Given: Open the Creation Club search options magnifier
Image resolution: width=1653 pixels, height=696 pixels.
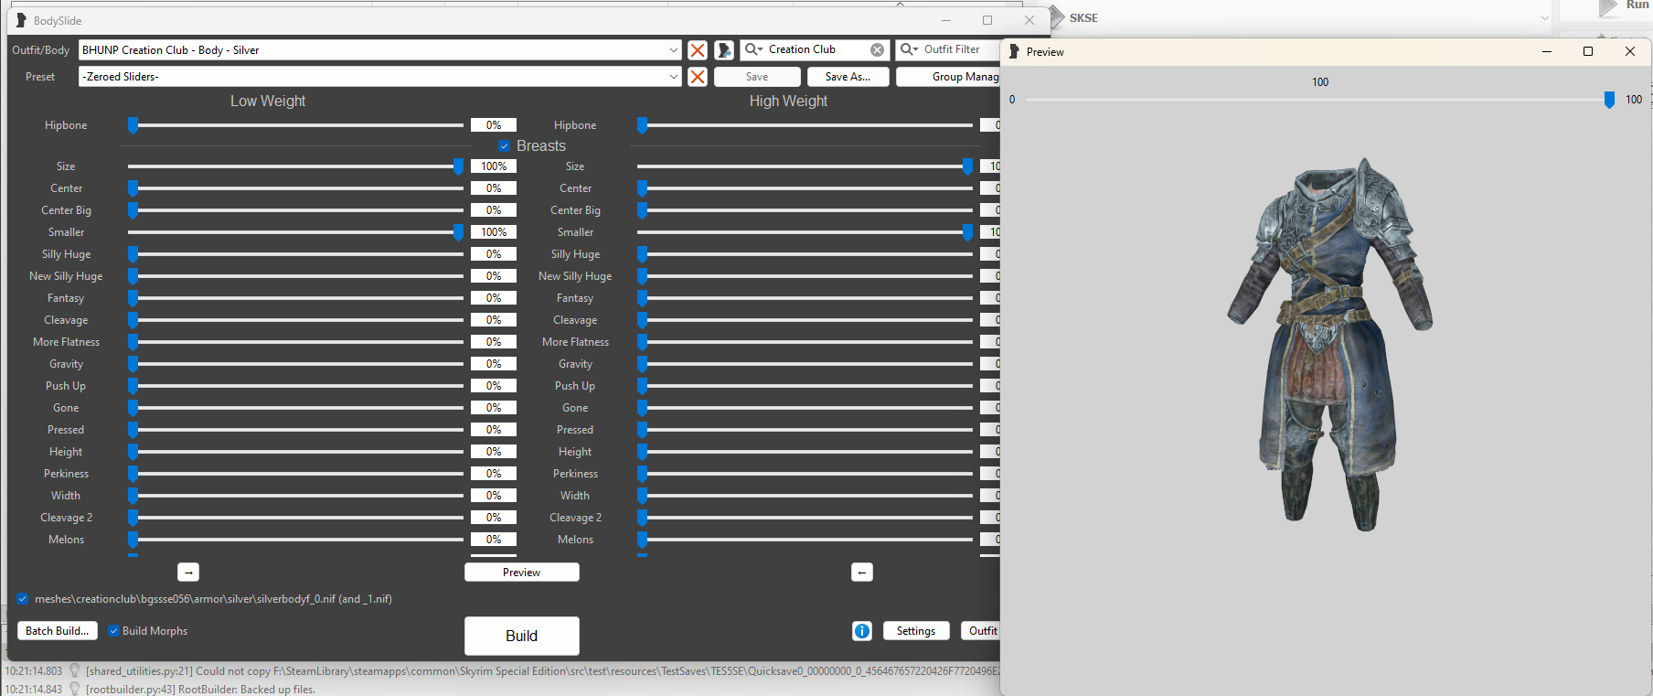Looking at the screenshot, I should tap(753, 49).
